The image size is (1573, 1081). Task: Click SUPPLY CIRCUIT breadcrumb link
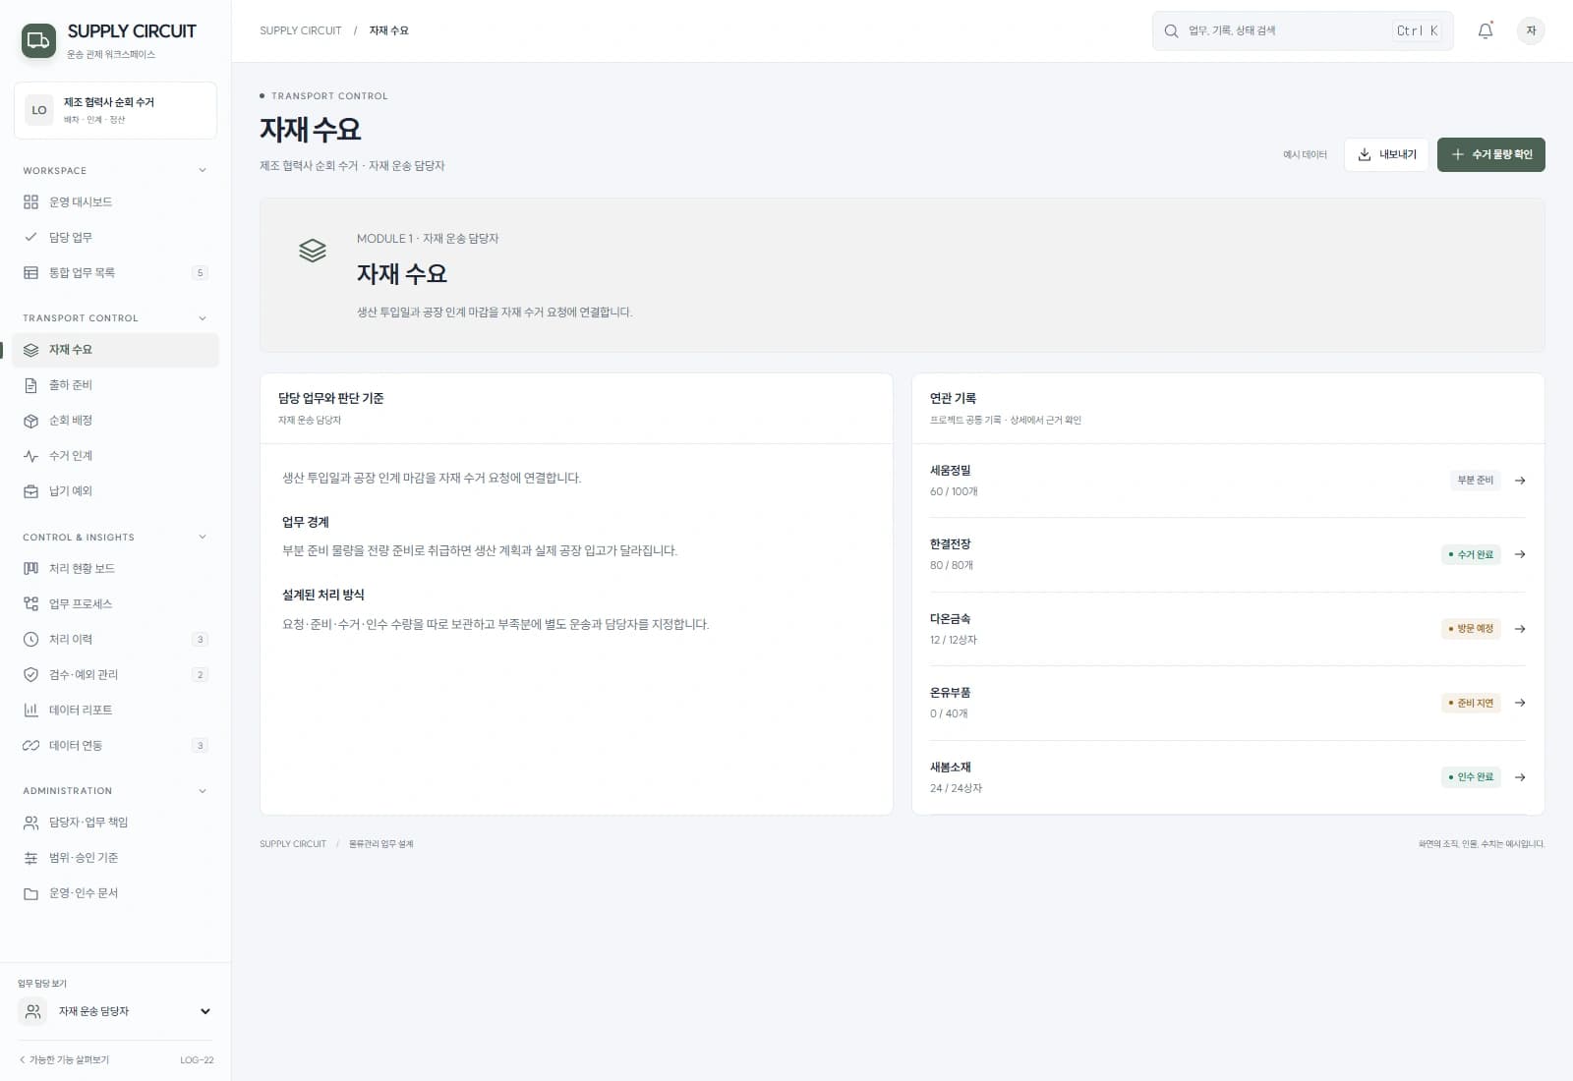[x=301, y=30]
